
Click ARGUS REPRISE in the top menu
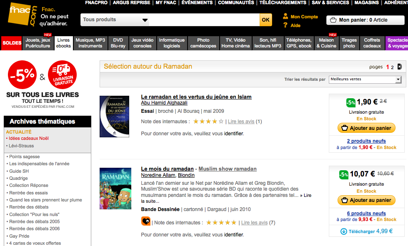point(131,2)
